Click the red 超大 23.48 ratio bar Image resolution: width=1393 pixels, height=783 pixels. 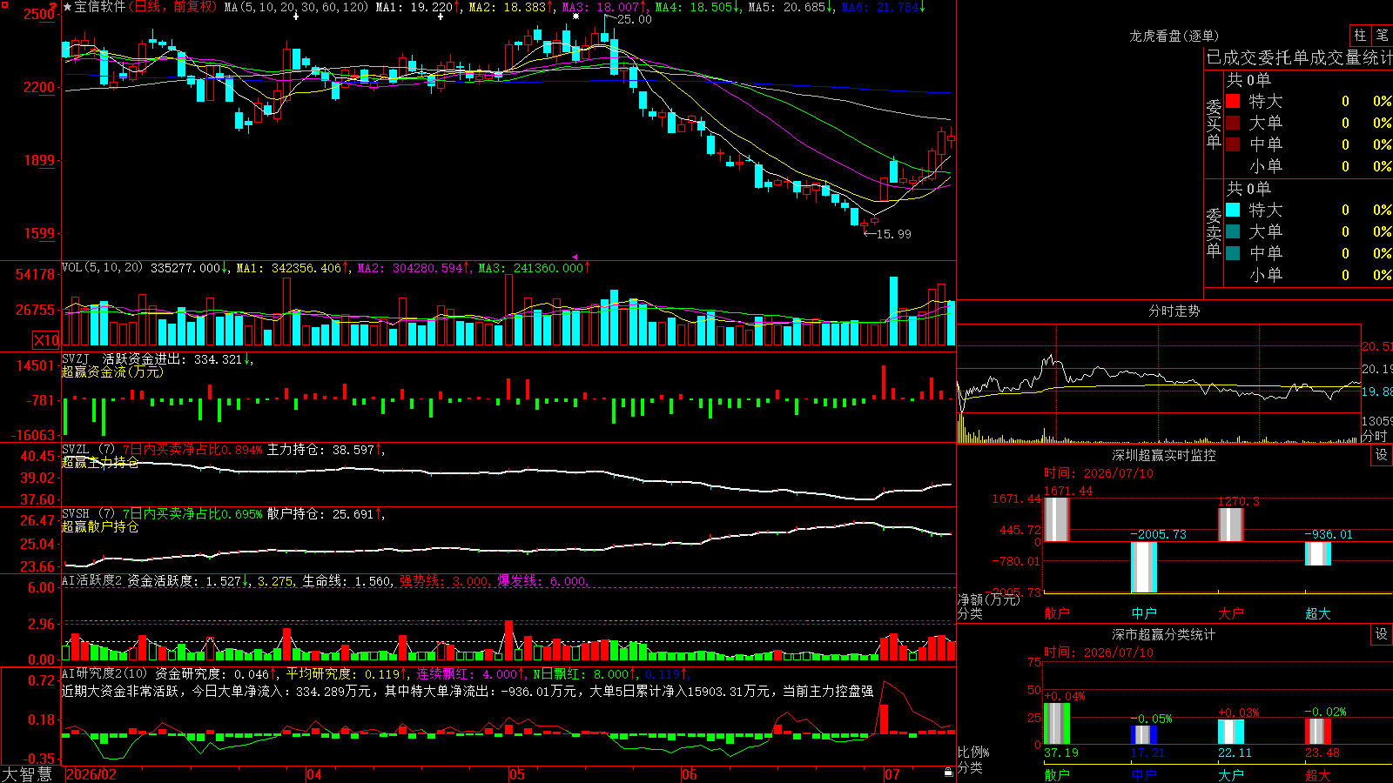coord(1318,732)
